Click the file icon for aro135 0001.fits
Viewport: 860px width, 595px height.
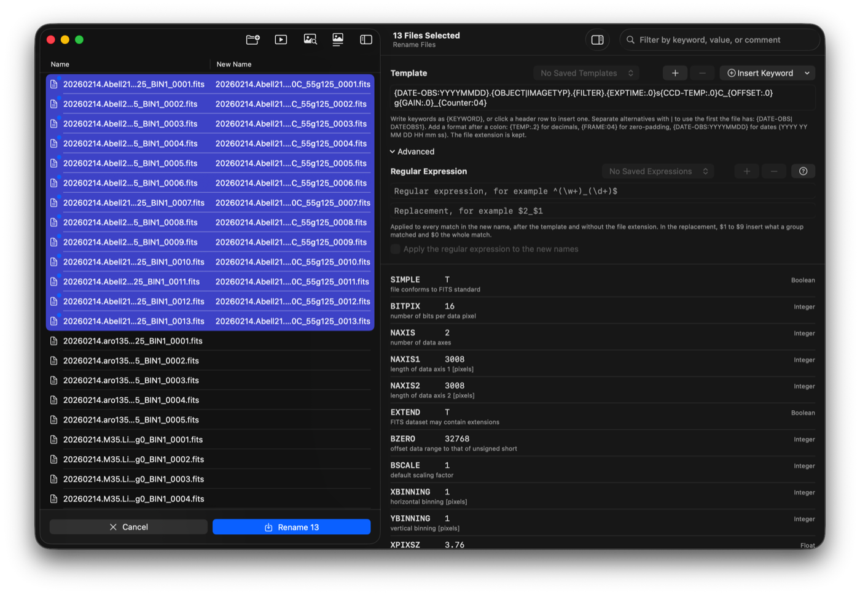click(x=54, y=341)
